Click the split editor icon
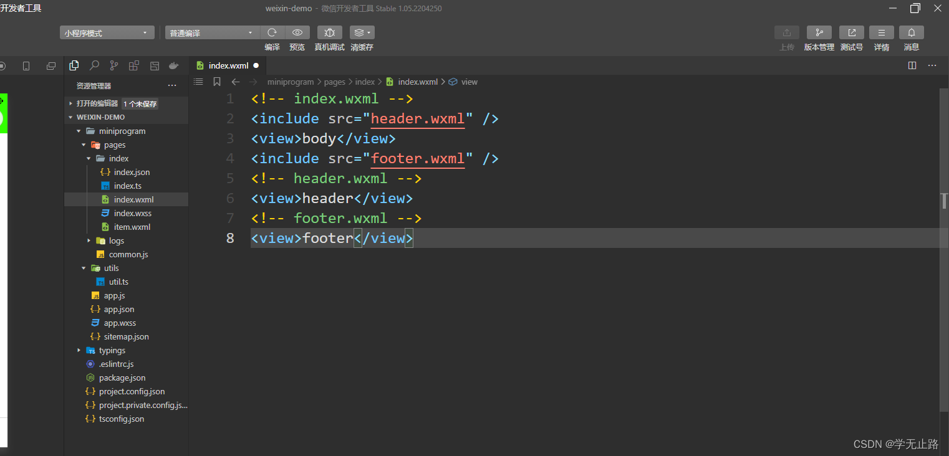949x456 pixels. (x=912, y=65)
